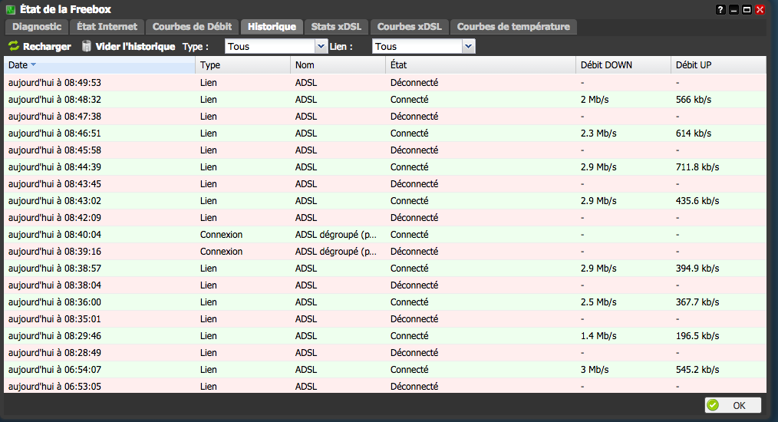
Task: Click the OK button
Action: (x=733, y=405)
